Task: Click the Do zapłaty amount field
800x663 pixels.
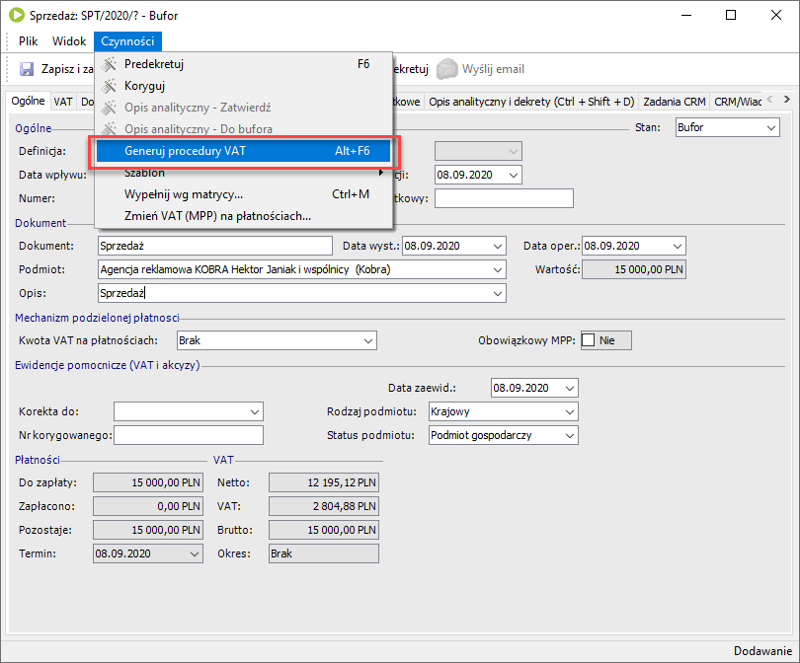Action: [148, 482]
